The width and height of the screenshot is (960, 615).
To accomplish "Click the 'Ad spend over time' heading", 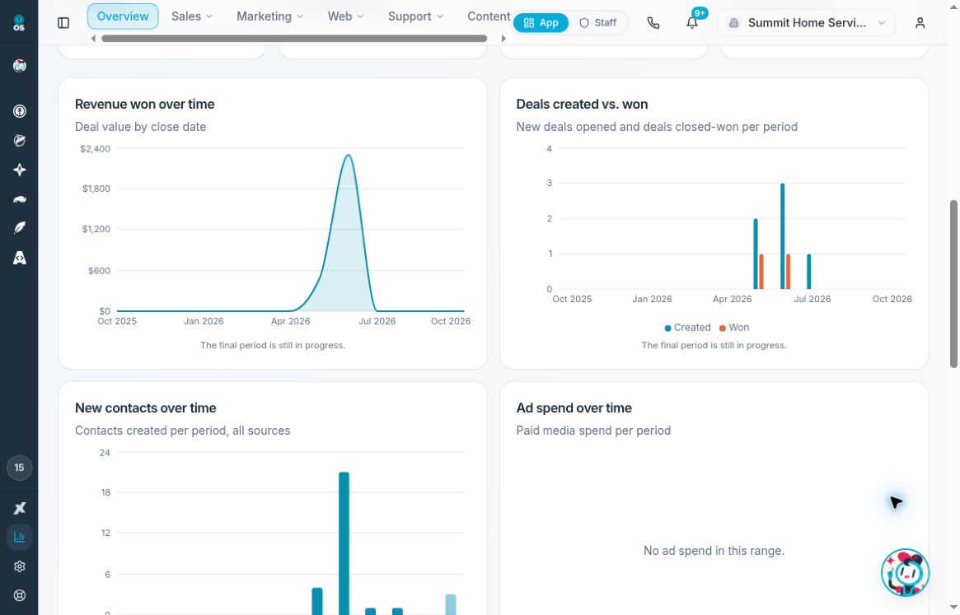I will pyautogui.click(x=574, y=408).
